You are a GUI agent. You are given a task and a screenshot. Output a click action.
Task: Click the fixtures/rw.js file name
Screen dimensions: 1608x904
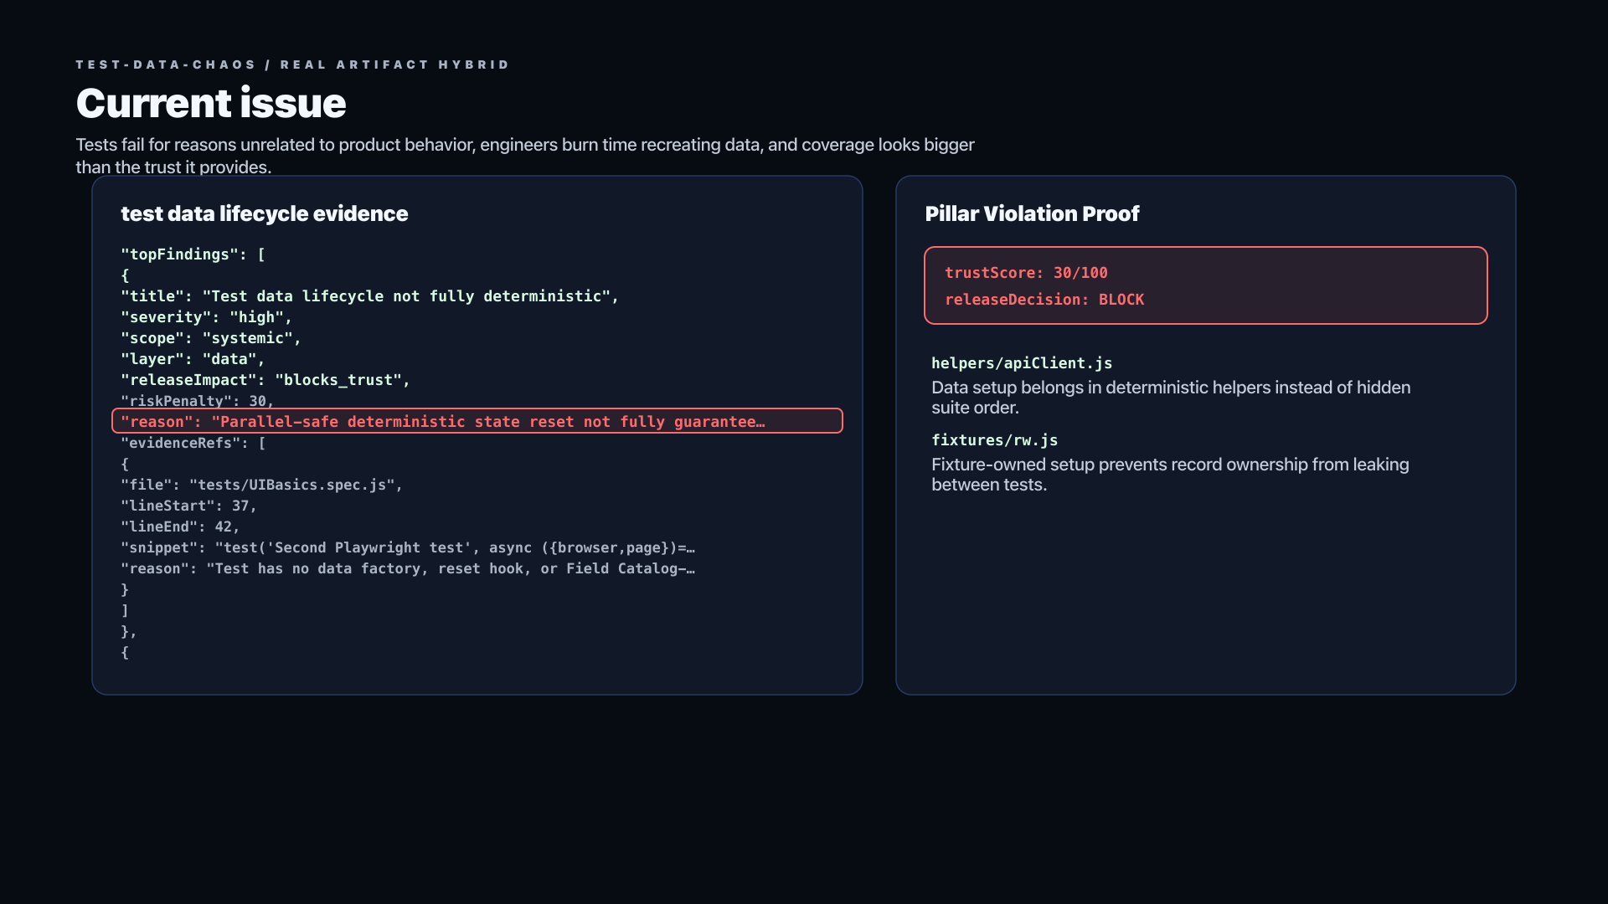tap(995, 440)
